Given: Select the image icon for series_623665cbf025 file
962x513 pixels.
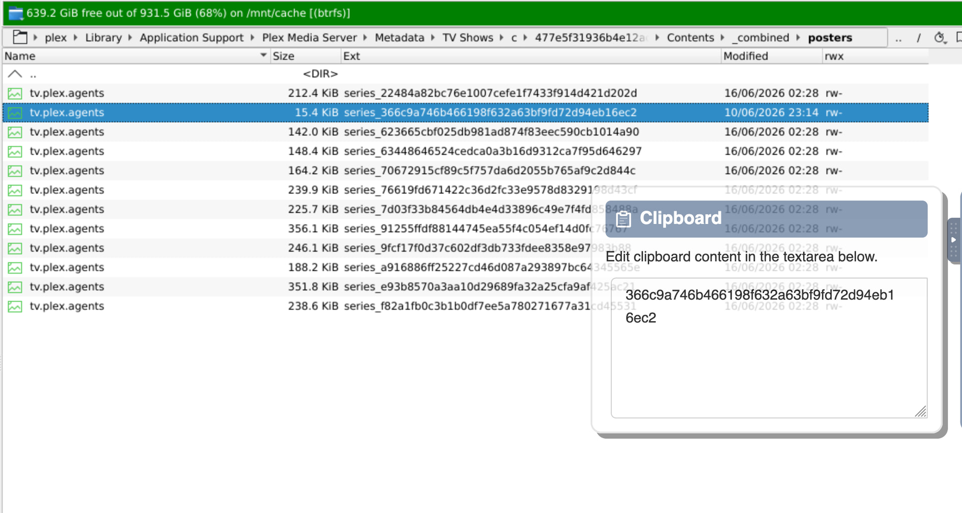Looking at the screenshot, I should [x=15, y=132].
